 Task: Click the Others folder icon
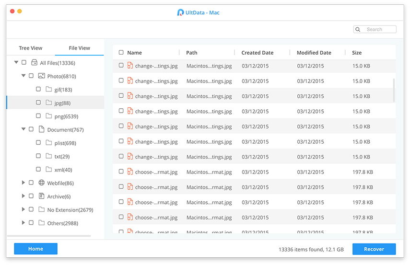click(x=41, y=222)
